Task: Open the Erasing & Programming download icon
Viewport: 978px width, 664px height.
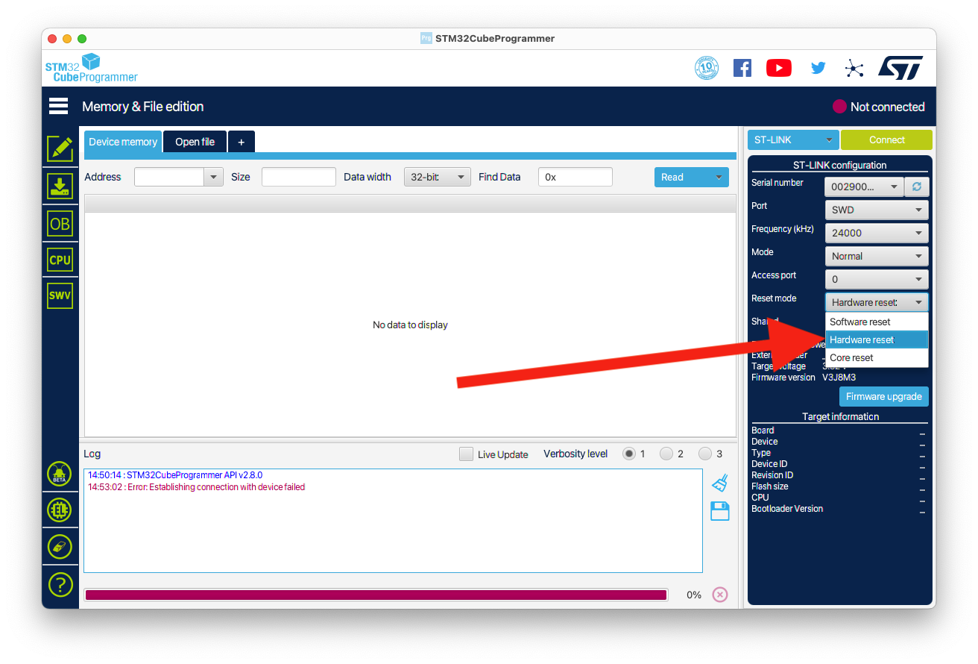Action: coord(60,186)
